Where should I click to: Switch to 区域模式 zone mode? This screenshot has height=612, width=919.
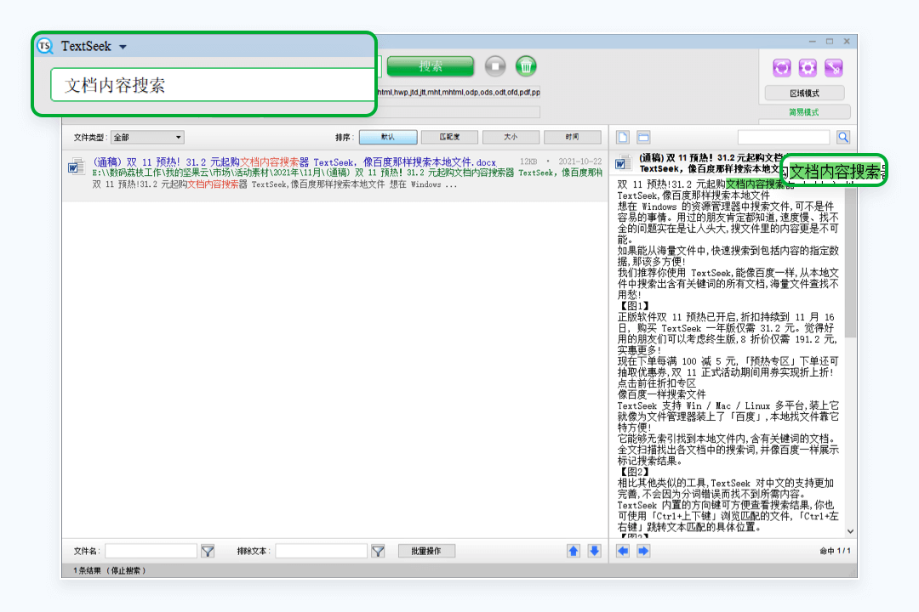pyautogui.click(x=804, y=93)
